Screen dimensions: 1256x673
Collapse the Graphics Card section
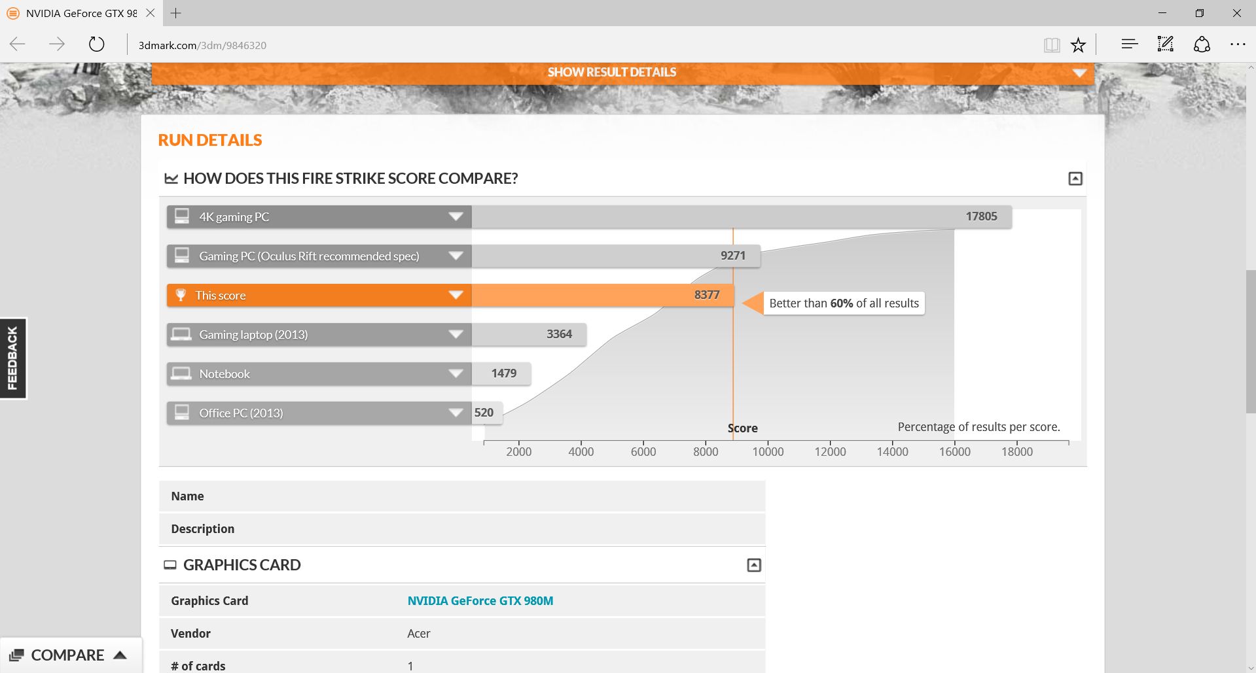tap(754, 565)
